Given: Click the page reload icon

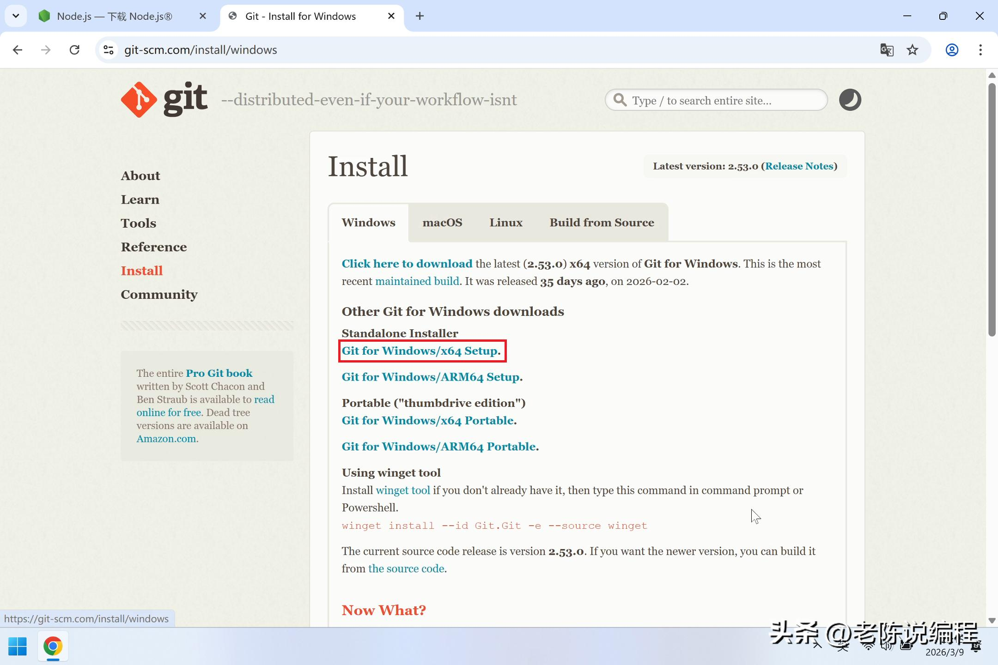Looking at the screenshot, I should (74, 50).
